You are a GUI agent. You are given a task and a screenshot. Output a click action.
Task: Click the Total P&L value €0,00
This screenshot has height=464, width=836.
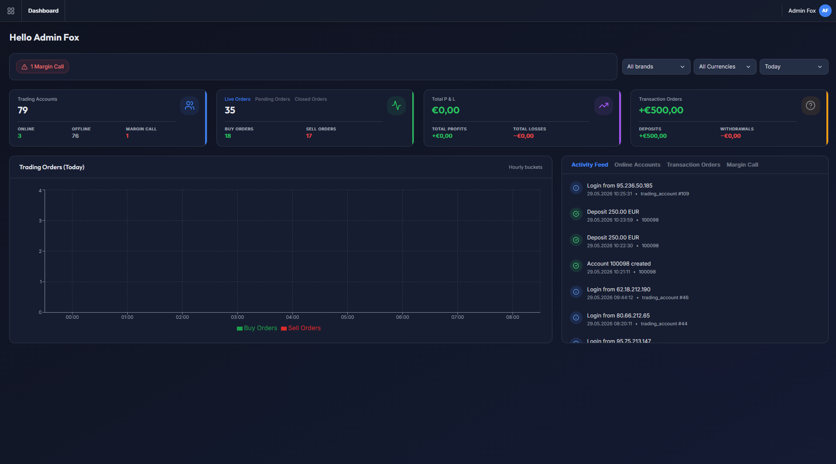445,110
